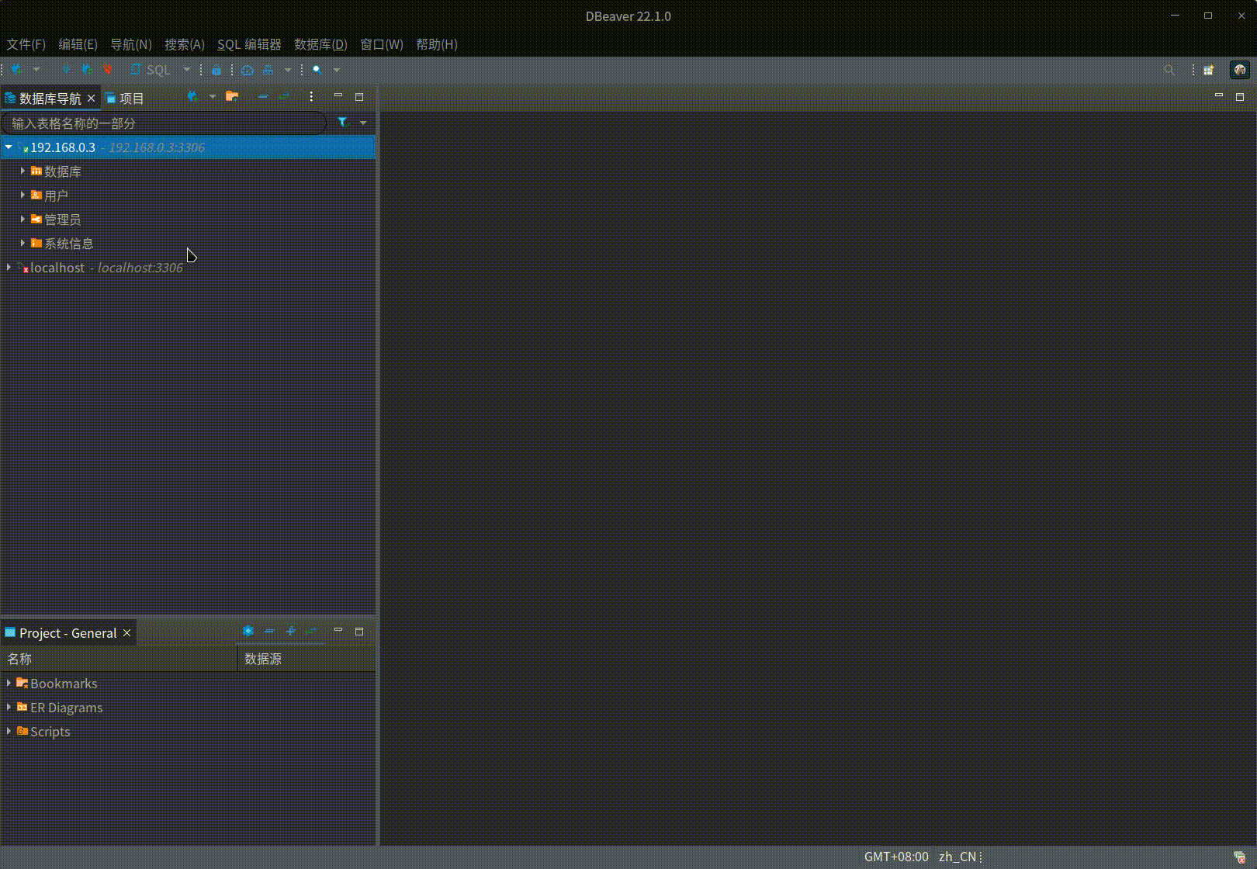Open a new SQL editor via SQL button

coord(151,70)
